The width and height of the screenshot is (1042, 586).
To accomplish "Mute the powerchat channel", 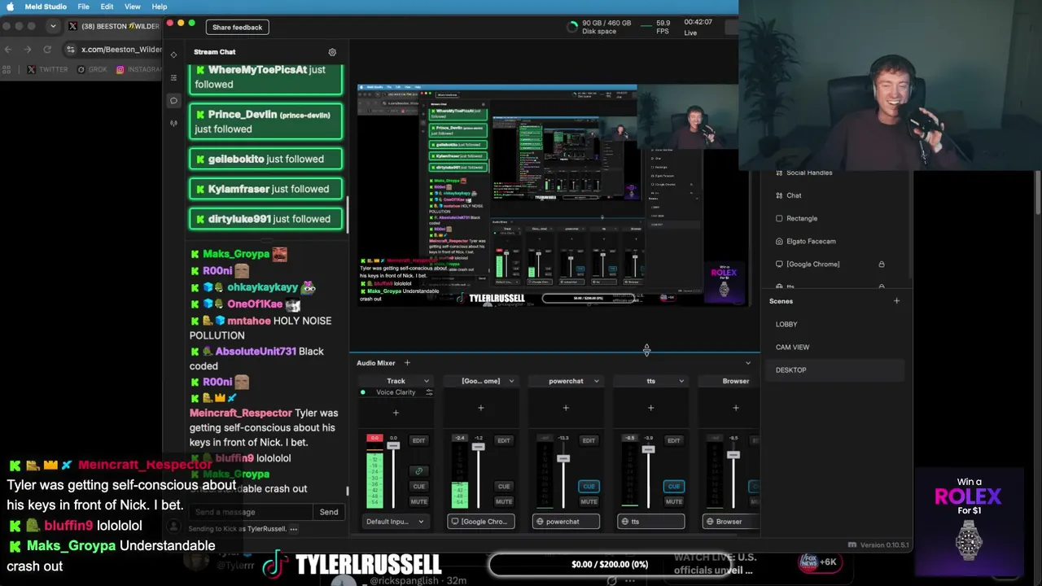I will click(x=589, y=501).
